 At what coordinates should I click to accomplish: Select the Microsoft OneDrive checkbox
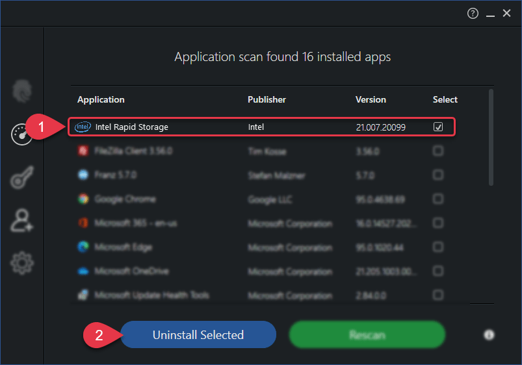(437, 271)
